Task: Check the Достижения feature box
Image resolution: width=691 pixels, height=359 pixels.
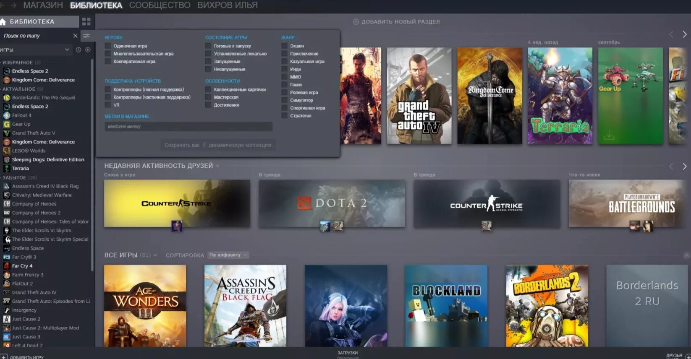Action: click(208, 105)
